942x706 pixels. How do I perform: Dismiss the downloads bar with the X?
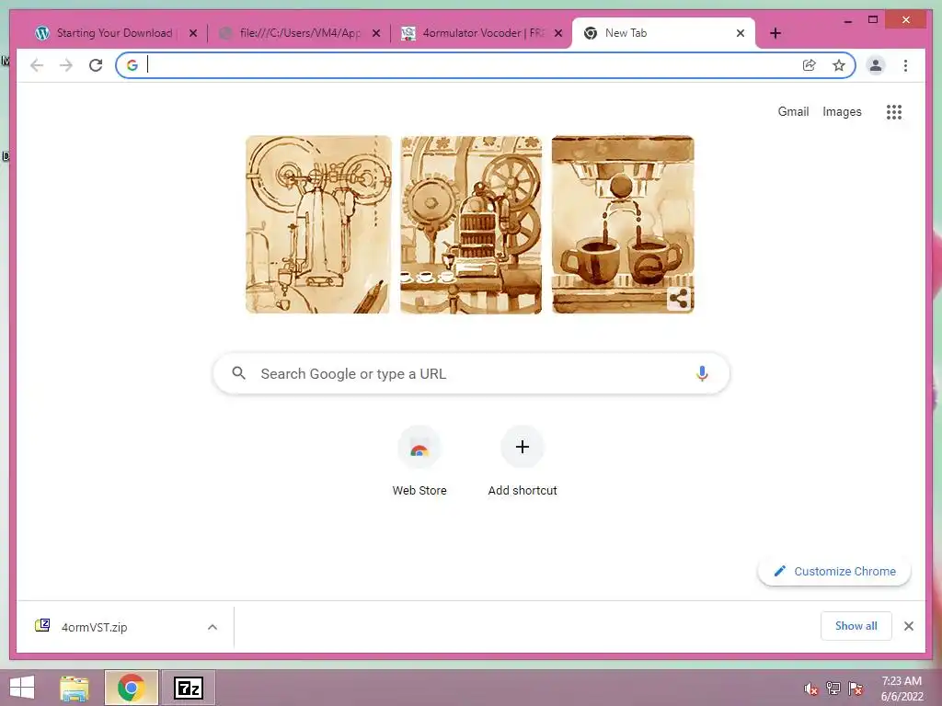click(908, 626)
